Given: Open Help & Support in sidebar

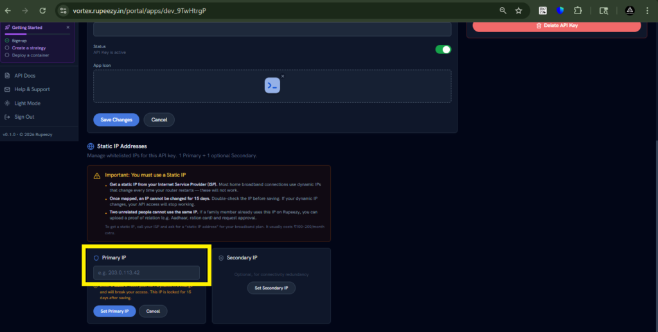Looking at the screenshot, I should click(x=31, y=89).
